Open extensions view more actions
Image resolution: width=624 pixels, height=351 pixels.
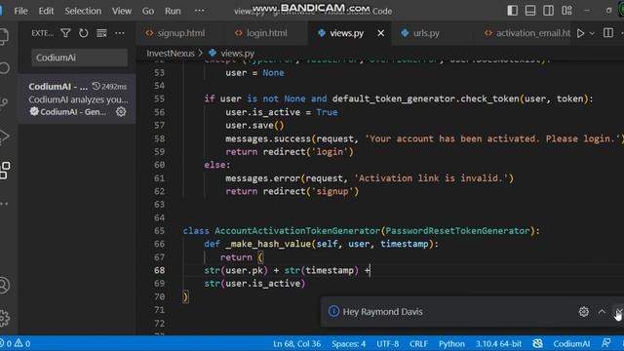pyautogui.click(x=120, y=33)
